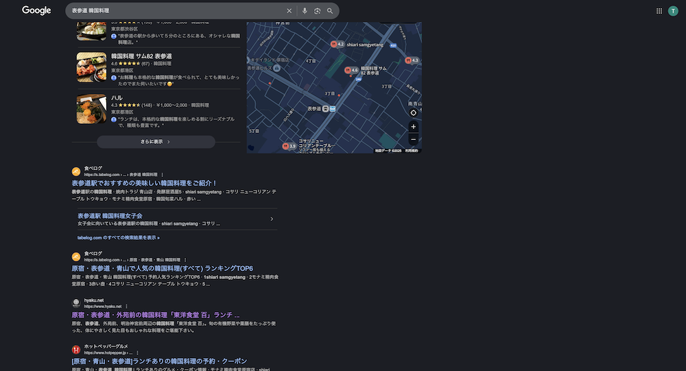This screenshot has height=371, width=686.
Task: Open the Google apps grid
Action: [x=659, y=11]
